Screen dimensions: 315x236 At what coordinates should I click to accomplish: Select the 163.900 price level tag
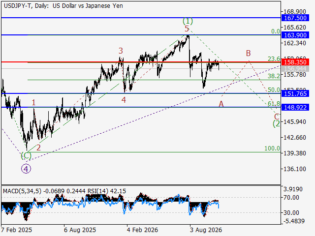295,35
